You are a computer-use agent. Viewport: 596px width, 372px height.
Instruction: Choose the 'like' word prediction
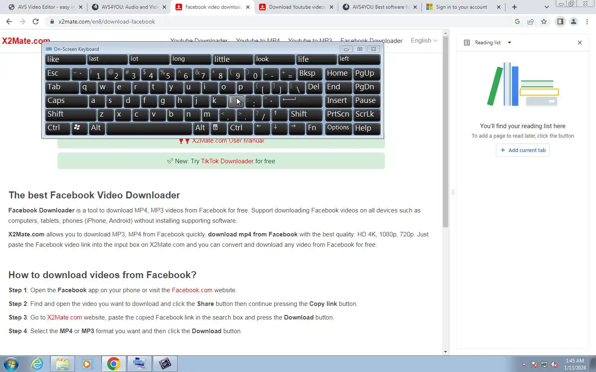65,60
